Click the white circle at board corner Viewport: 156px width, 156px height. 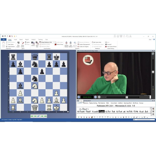68,112
